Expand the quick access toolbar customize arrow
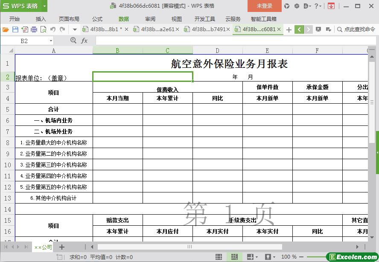Viewport: 379px width, 262px height. 75,29
